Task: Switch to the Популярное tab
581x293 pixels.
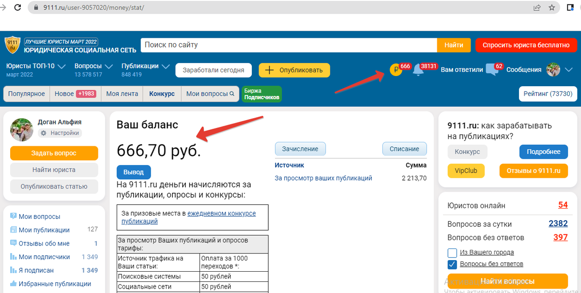Action: [x=27, y=94]
